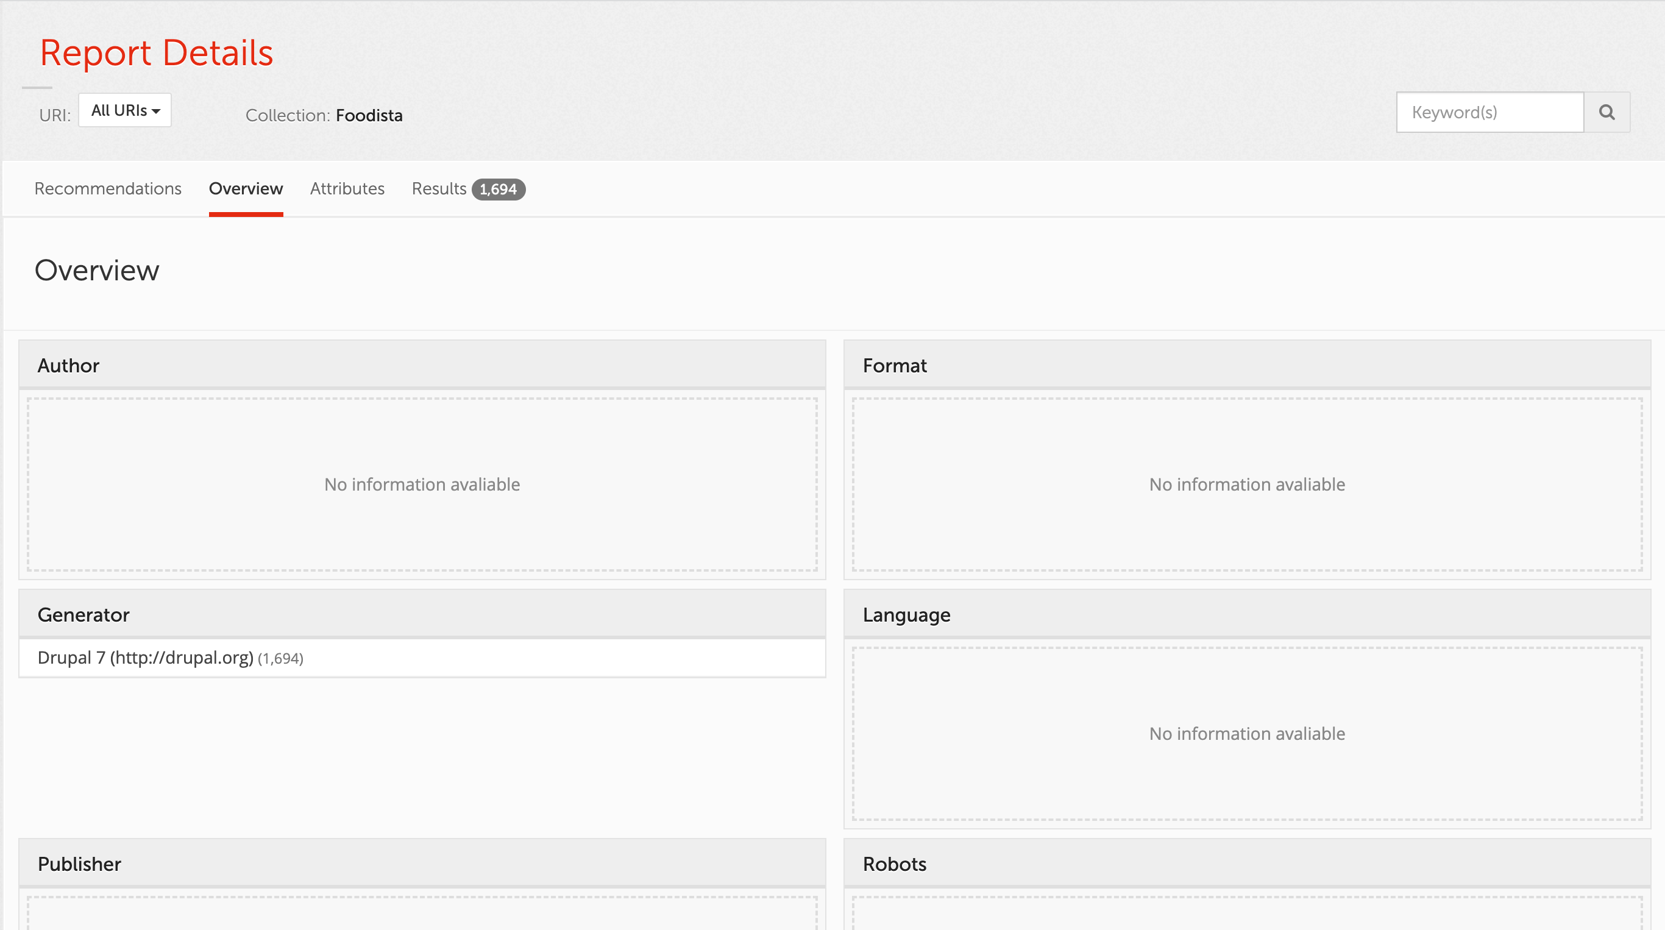Select the Overview tab

click(x=246, y=188)
